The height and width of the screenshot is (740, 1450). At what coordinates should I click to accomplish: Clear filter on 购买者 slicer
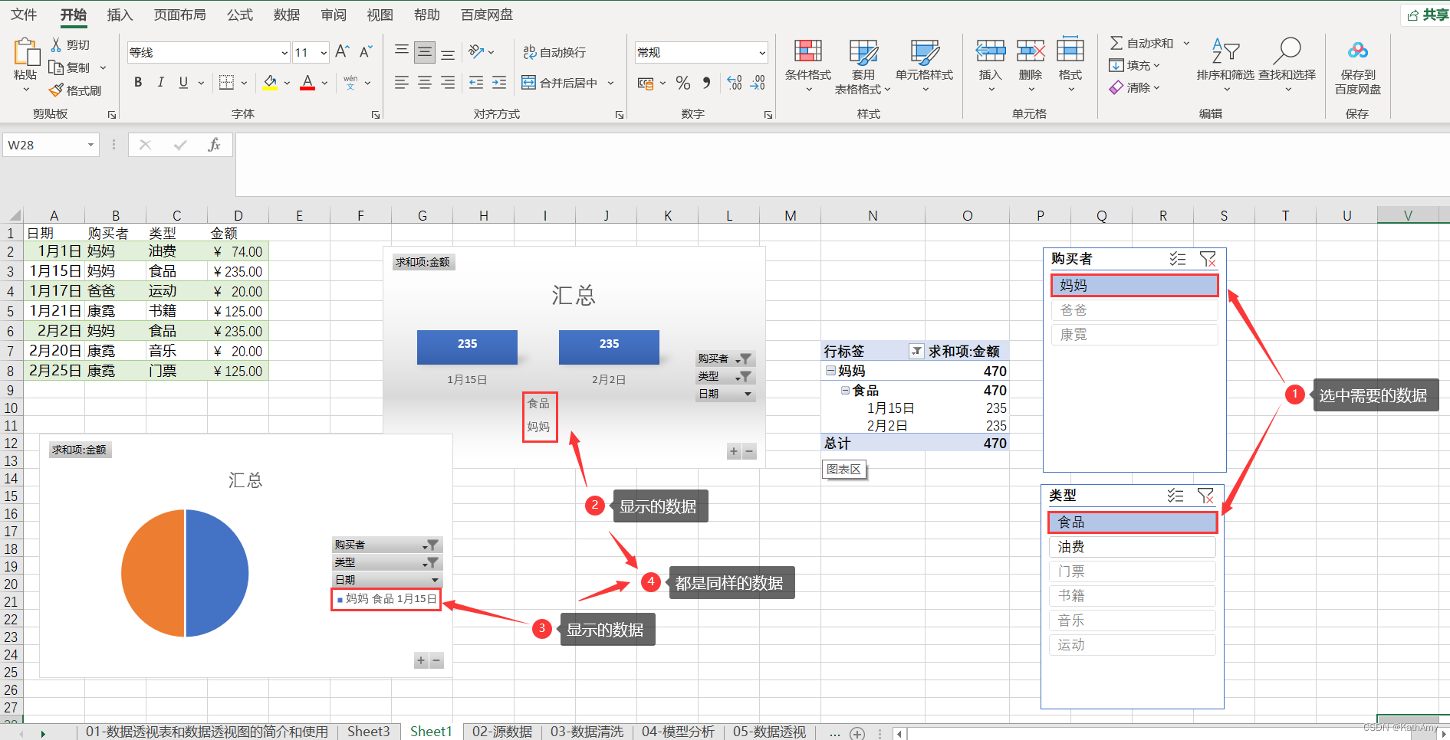(1208, 259)
